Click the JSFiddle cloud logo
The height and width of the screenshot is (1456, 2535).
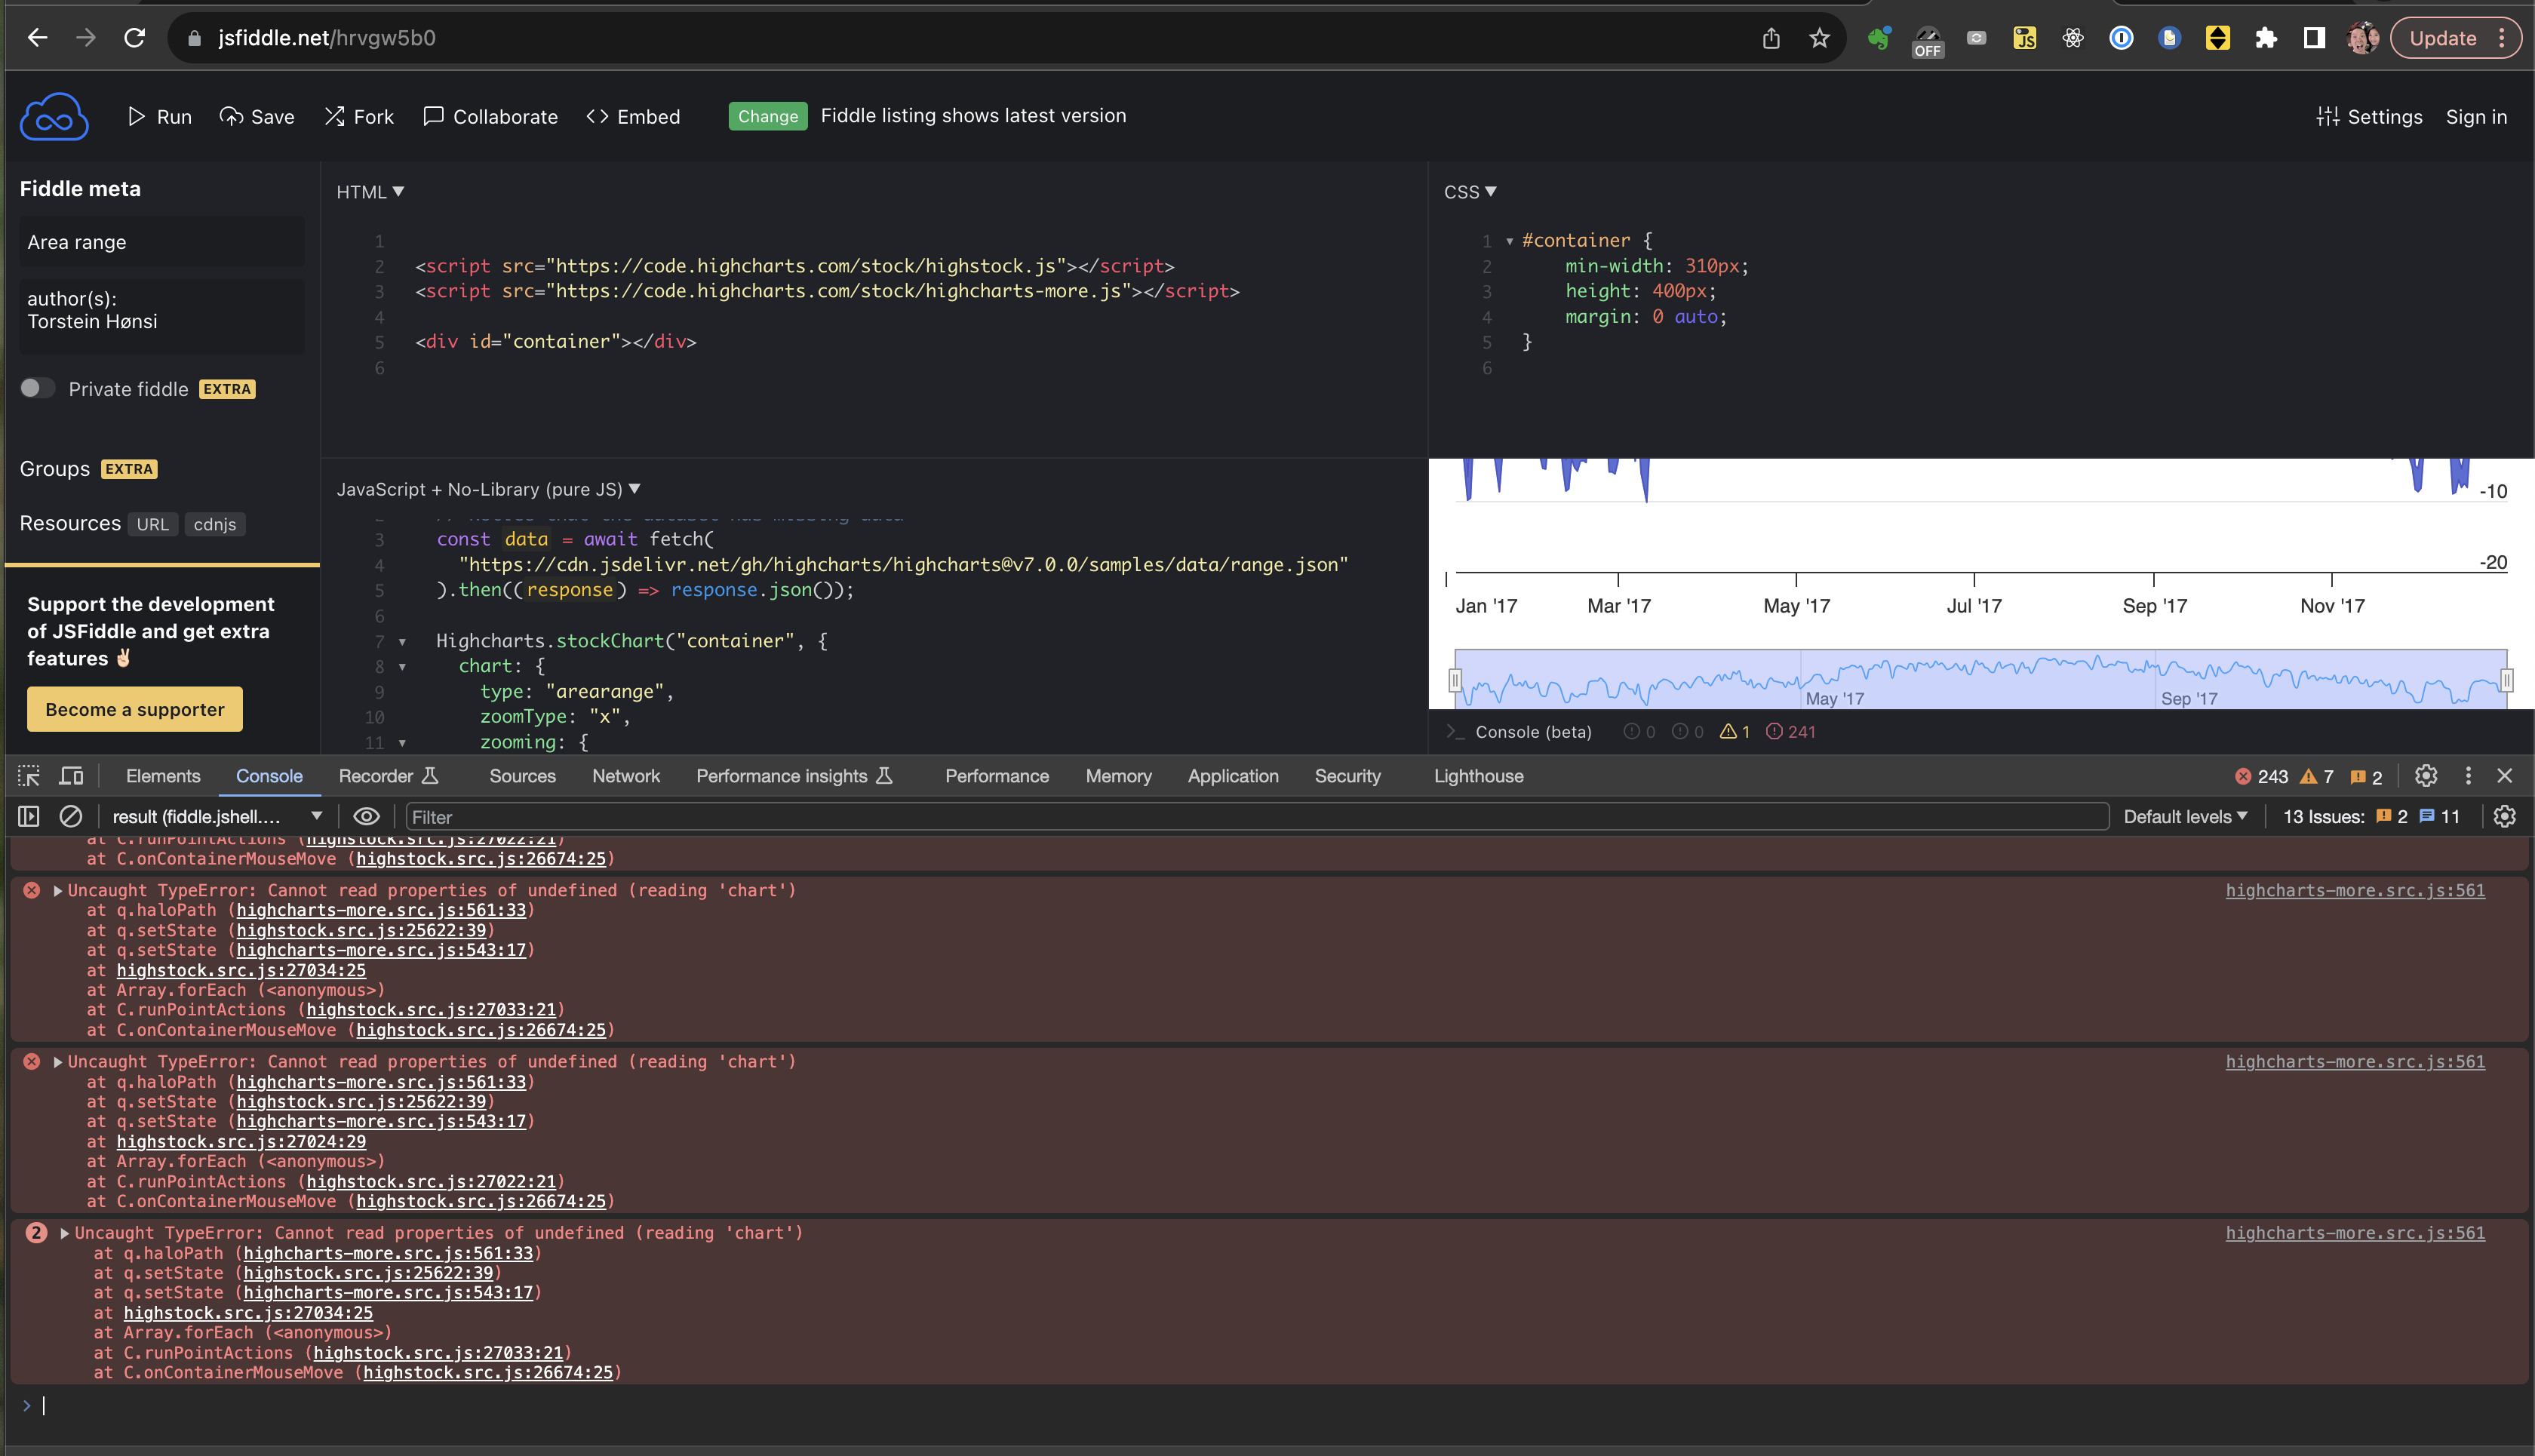pyautogui.click(x=54, y=117)
